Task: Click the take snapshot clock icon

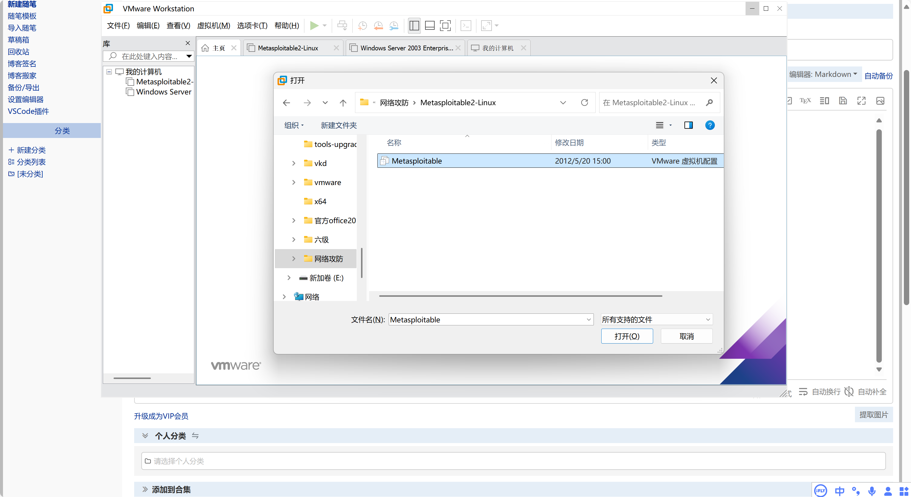Action: [362, 25]
